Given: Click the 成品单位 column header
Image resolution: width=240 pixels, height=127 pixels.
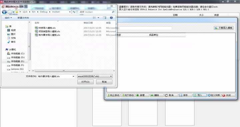Looking at the screenshot, I should [154, 35].
